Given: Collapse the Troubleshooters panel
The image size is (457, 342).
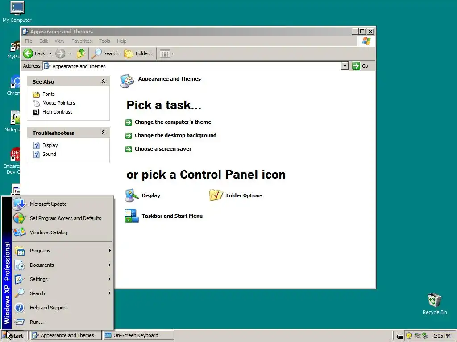Looking at the screenshot, I should click(x=103, y=133).
